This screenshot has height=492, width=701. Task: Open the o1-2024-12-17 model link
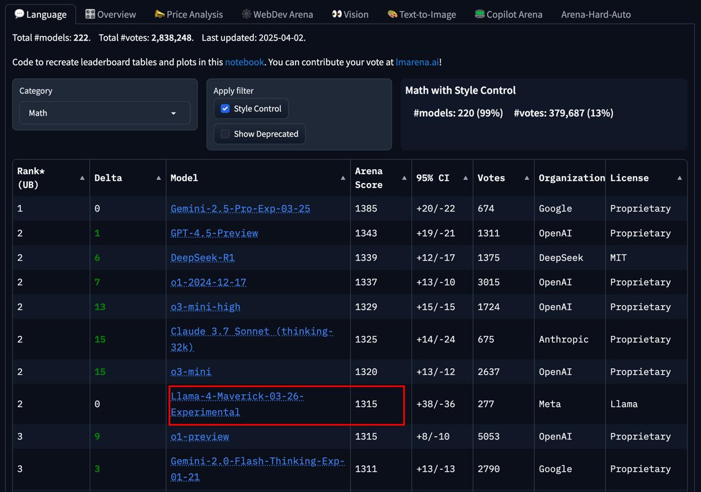(x=209, y=282)
